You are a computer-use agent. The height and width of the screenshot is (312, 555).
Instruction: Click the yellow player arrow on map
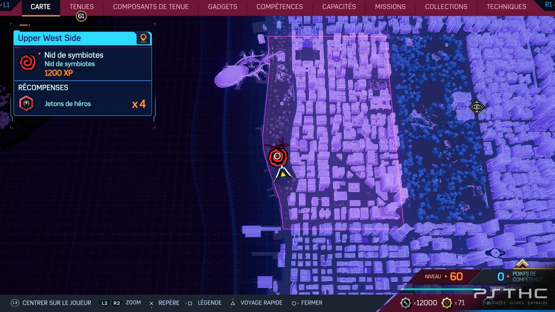pyautogui.click(x=283, y=174)
